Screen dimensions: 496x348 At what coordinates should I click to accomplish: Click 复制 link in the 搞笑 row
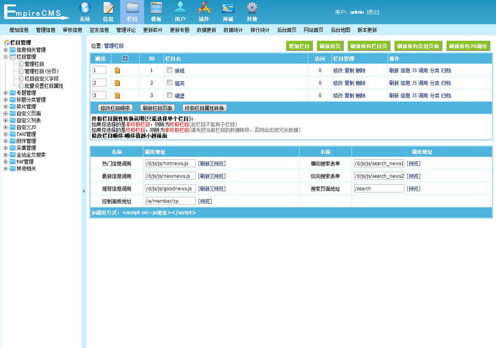(349, 83)
